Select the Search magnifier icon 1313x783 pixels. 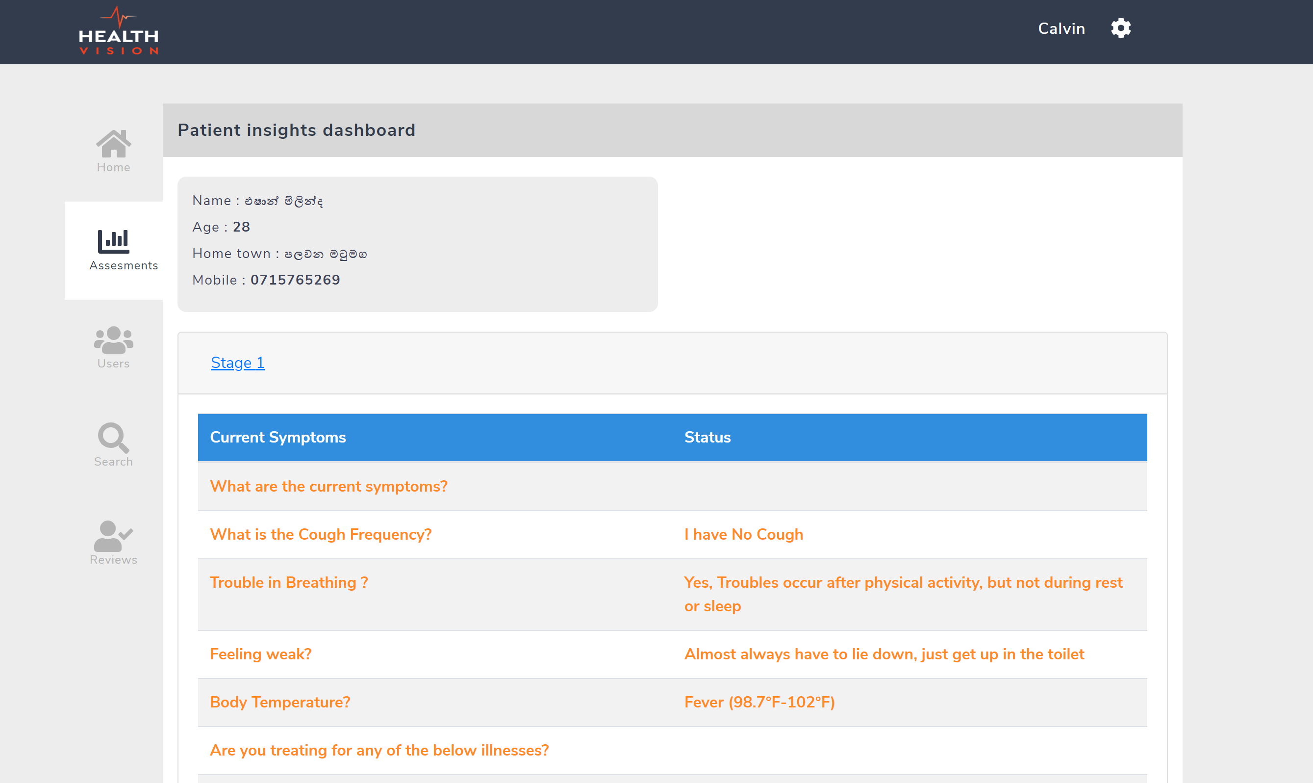tap(113, 438)
